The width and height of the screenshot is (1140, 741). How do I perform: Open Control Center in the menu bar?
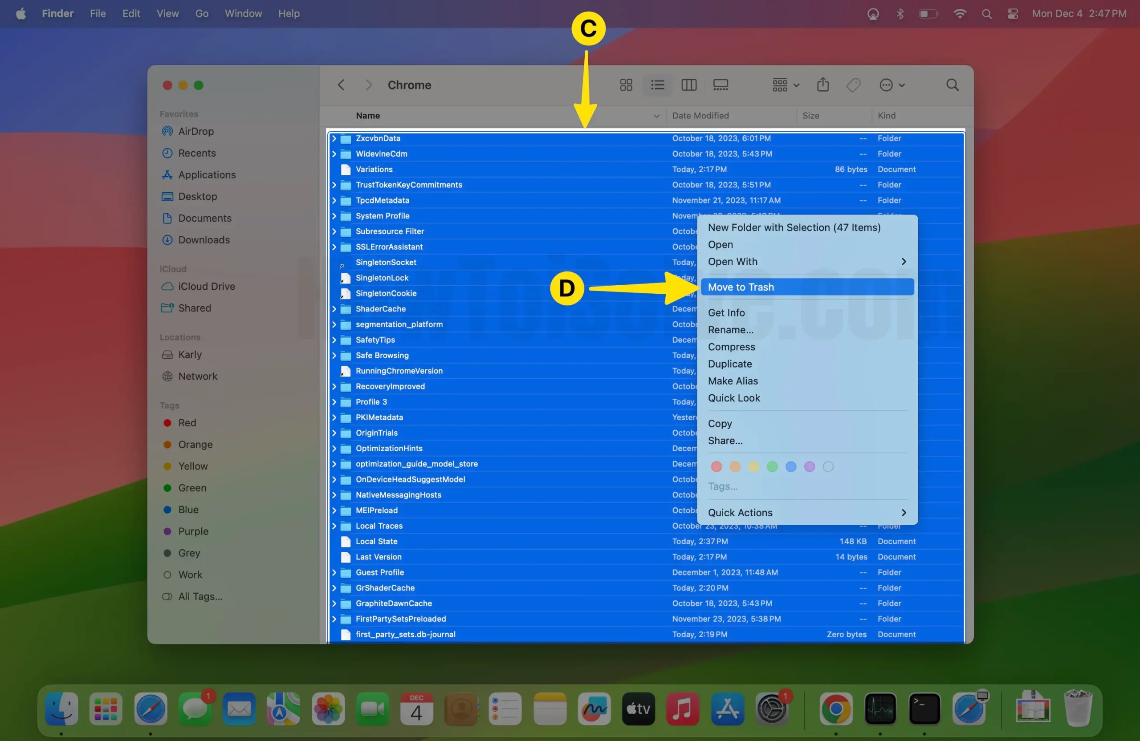click(x=1012, y=13)
